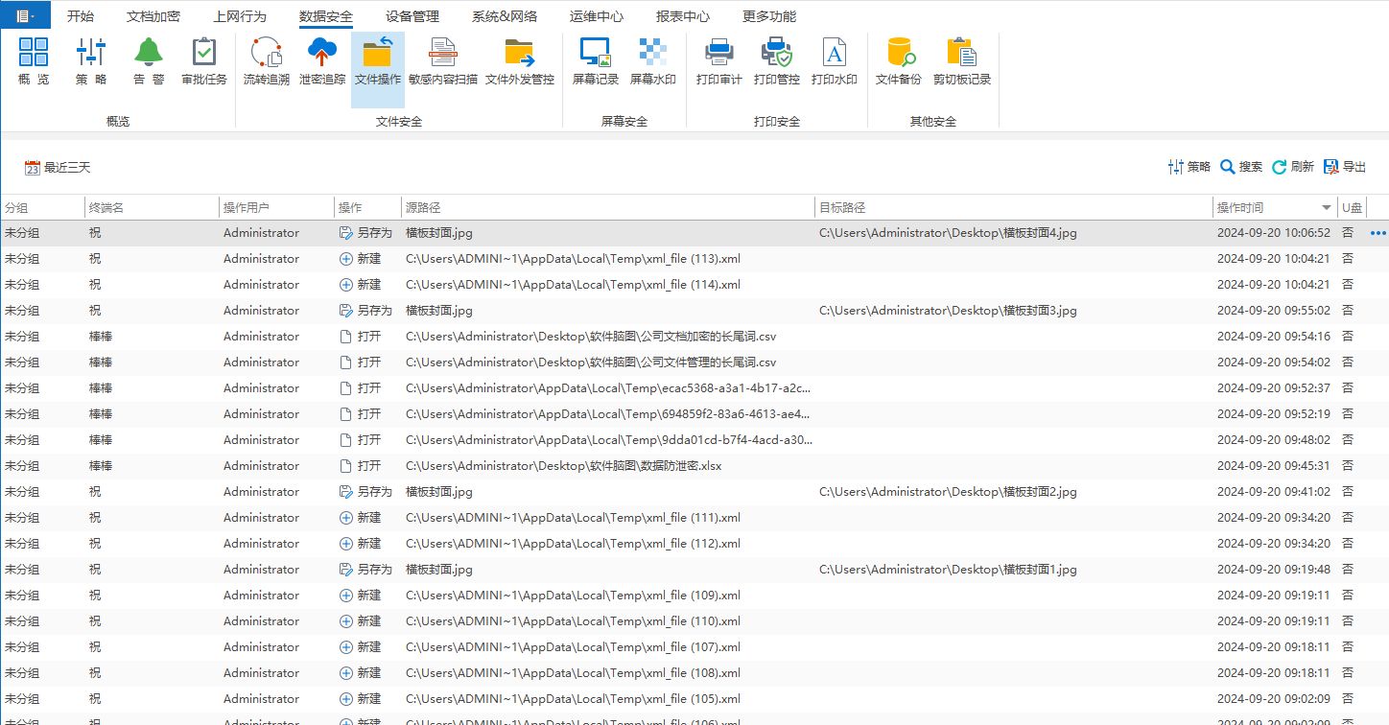Select the xml_file (112).xml row

pos(694,544)
